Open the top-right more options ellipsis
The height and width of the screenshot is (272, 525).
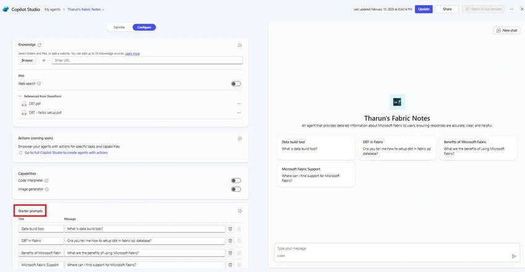pos(511,9)
